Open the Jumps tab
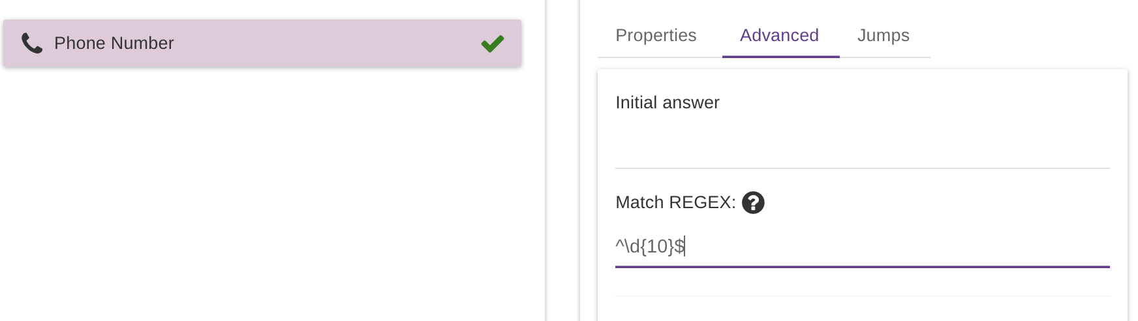This screenshot has height=321, width=1138. tap(883, 35)
